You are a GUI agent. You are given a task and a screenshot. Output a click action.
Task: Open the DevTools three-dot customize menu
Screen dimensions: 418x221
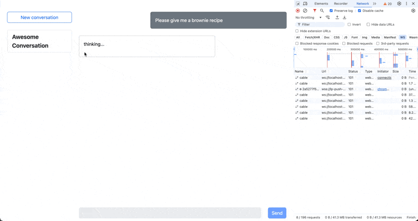coord(407,4)
